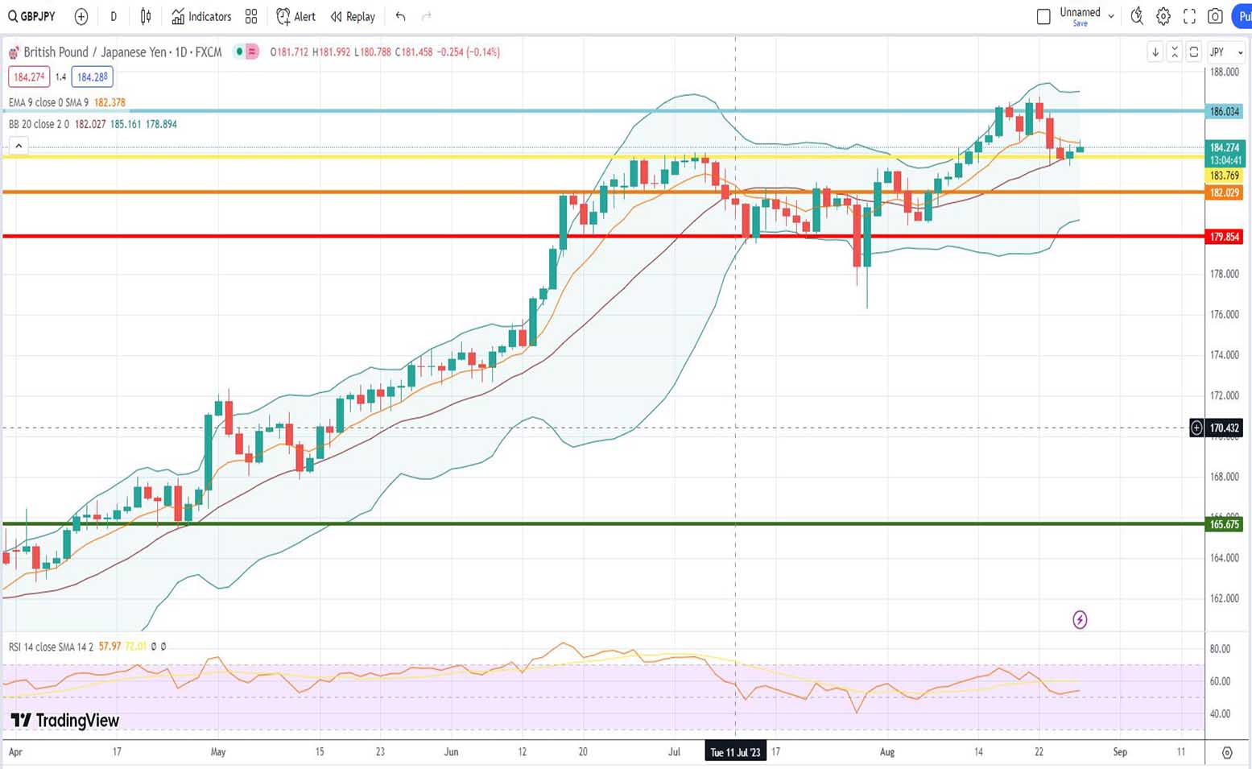Open chart settings gear icon

[x=1163, y=16]
